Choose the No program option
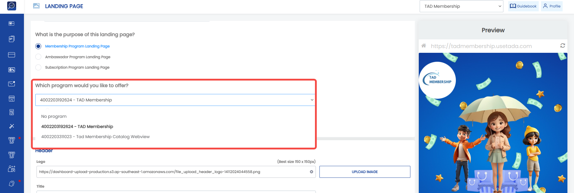 pos(54,116)
